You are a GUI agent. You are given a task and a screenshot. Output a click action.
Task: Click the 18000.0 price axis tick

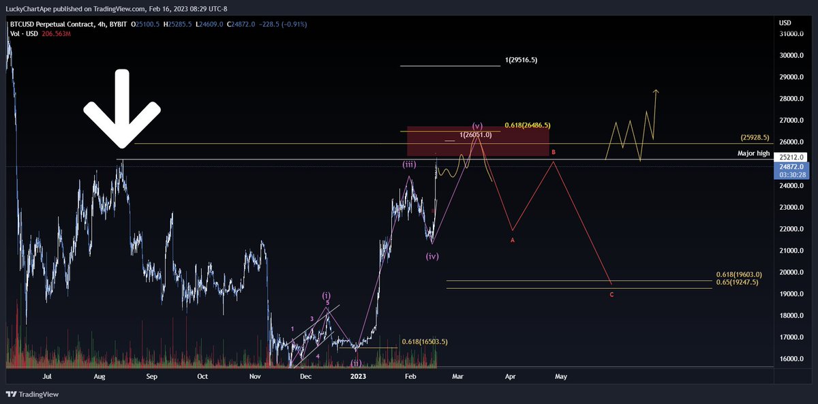(791, 315)
